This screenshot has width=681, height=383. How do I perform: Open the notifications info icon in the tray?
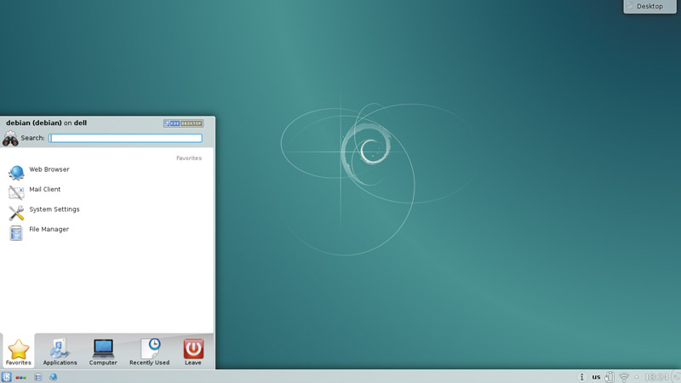click(x=582, y=377)
